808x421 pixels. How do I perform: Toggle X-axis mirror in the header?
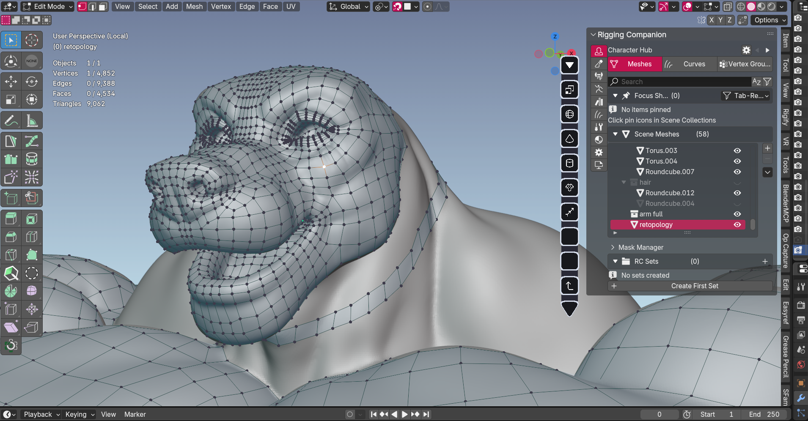tap(712, 20)
